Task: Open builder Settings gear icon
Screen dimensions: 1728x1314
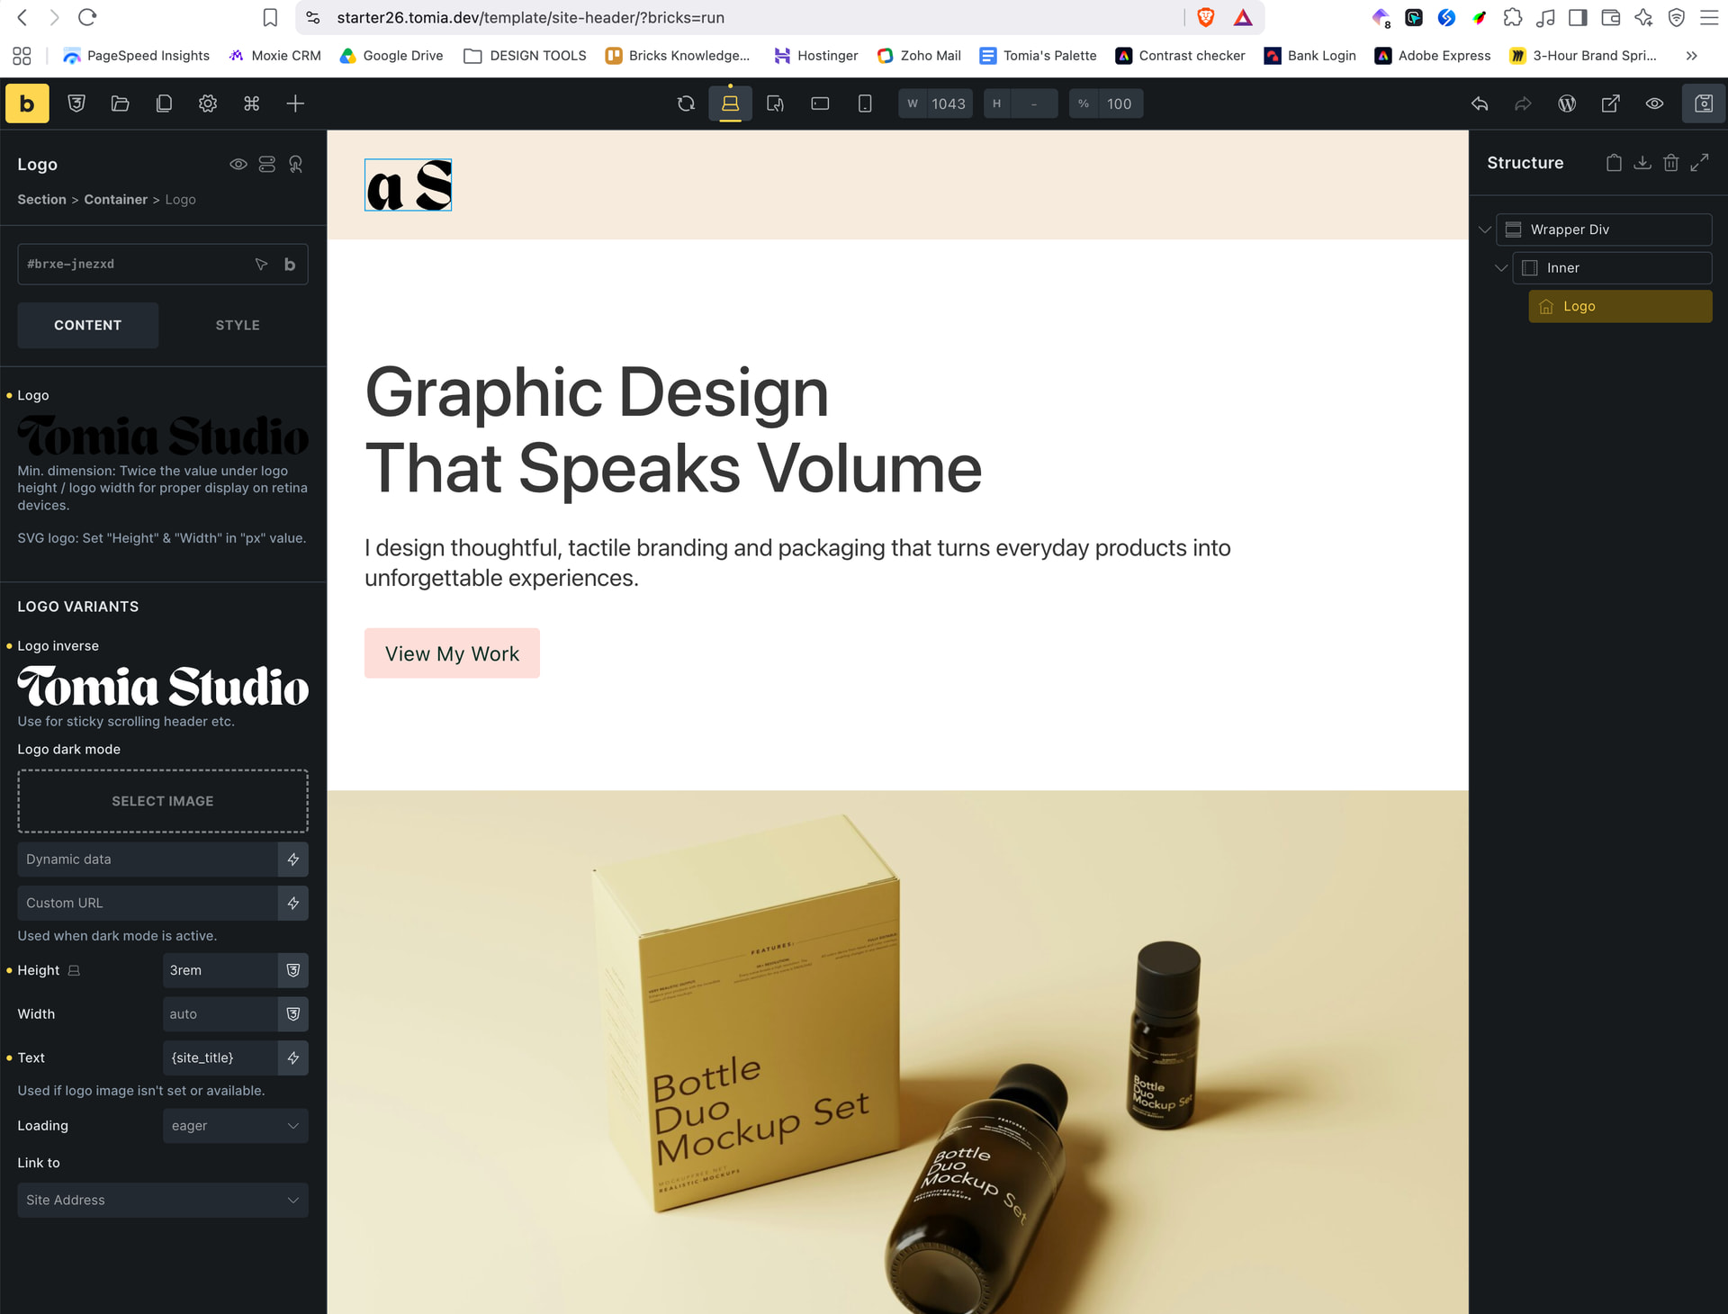Action: tap(208, 103)
